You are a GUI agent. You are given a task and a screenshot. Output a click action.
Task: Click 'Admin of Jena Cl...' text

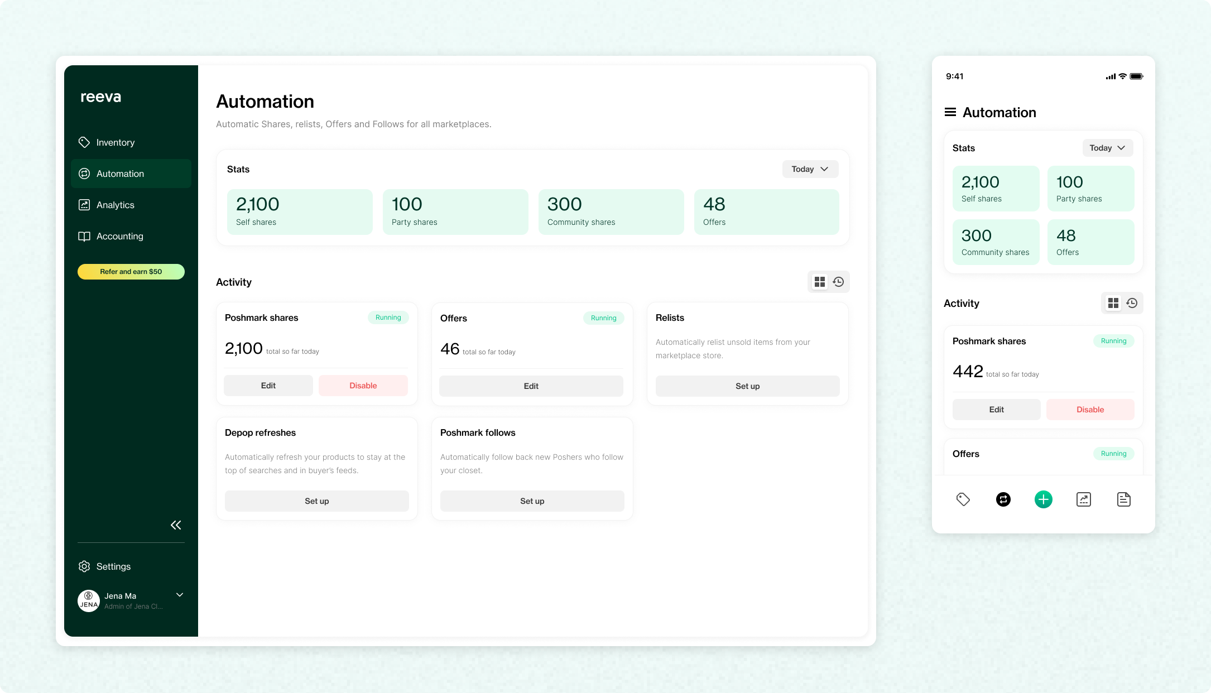[133, 607]
